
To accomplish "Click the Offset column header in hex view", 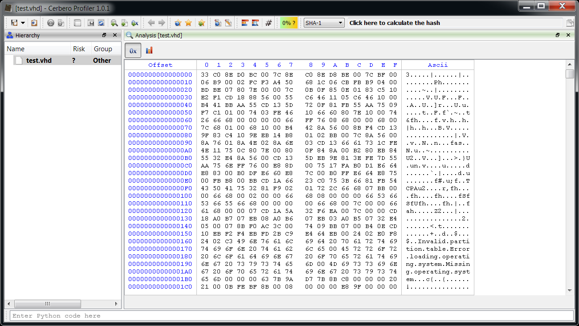I will coord(160,65).
